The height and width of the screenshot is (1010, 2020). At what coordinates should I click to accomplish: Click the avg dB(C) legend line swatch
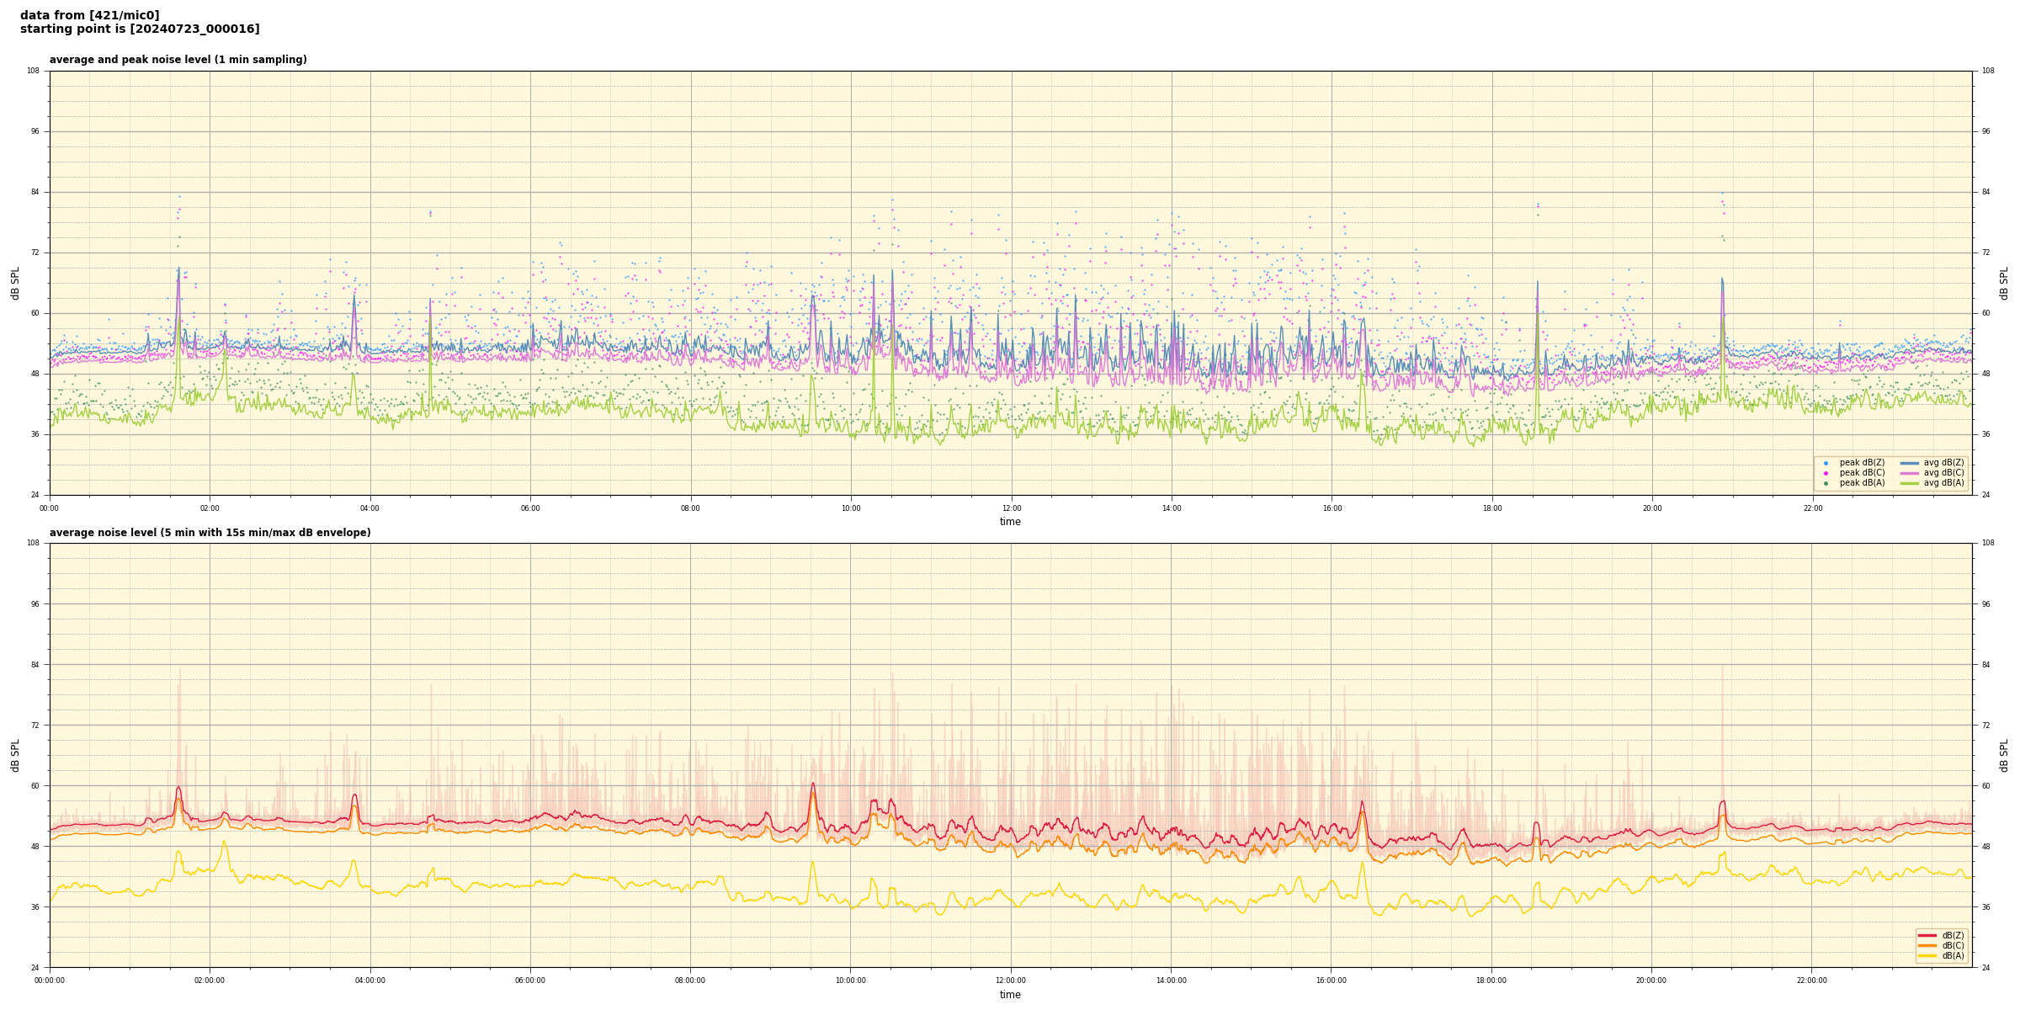click(1909, 473)
